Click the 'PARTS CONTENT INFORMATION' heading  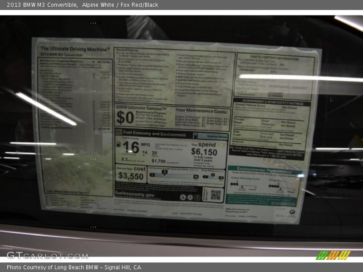(x=275, y=58)
